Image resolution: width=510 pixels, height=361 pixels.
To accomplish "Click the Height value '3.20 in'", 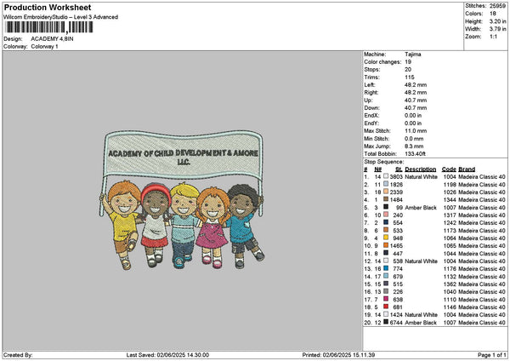I will coord(497,21).
